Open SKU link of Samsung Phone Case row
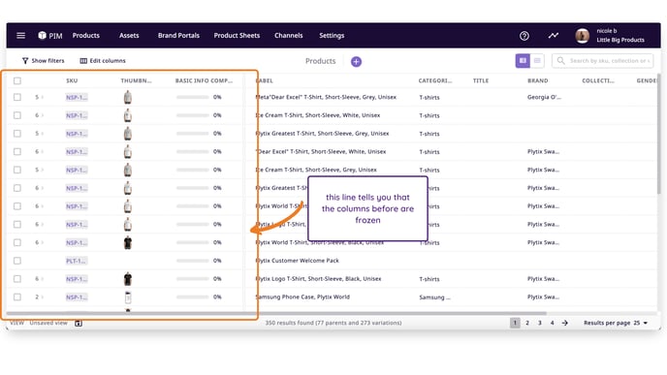 click(x=77, y=297)
